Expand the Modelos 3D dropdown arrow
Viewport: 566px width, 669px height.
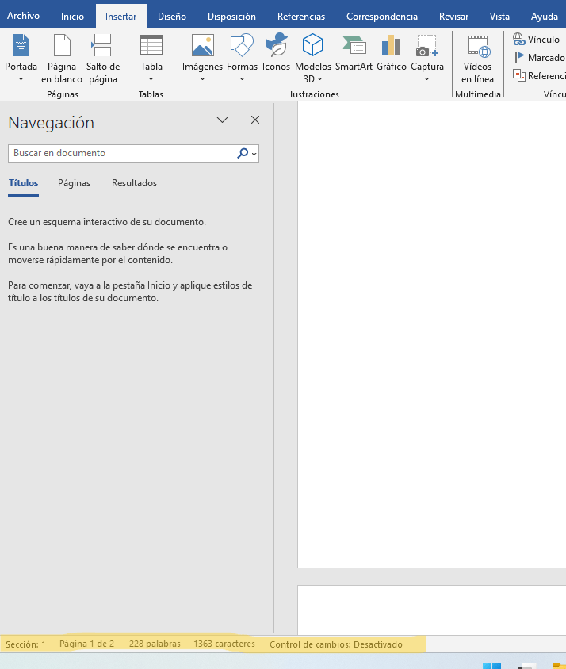[x=319, y=78]
